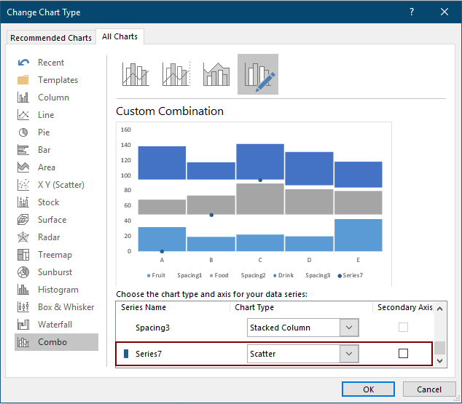The width and height of the screenshot is (462, 404).
Task: Pick the Custom Combination subtype icon
Action: click(x=258, y=74)
